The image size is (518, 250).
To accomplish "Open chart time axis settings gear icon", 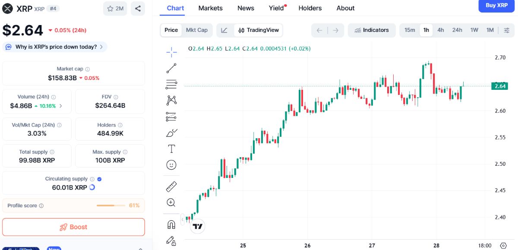I will pyautogui.click(x=503, y=245).
